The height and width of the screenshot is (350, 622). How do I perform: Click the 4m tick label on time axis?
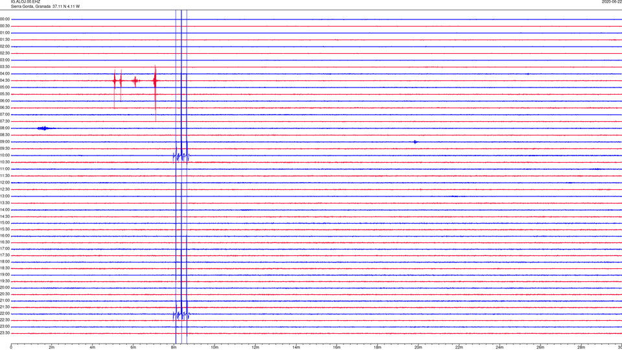pyautogui.click(x=93, y=347)
